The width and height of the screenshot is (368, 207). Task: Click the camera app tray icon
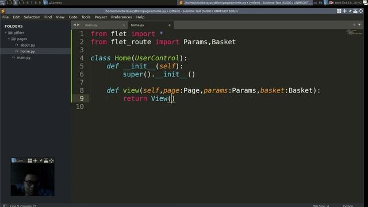[x=326, y=2]
